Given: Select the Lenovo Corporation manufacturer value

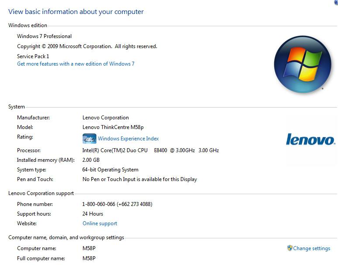Looking at the screenshot, I should 105,118.
